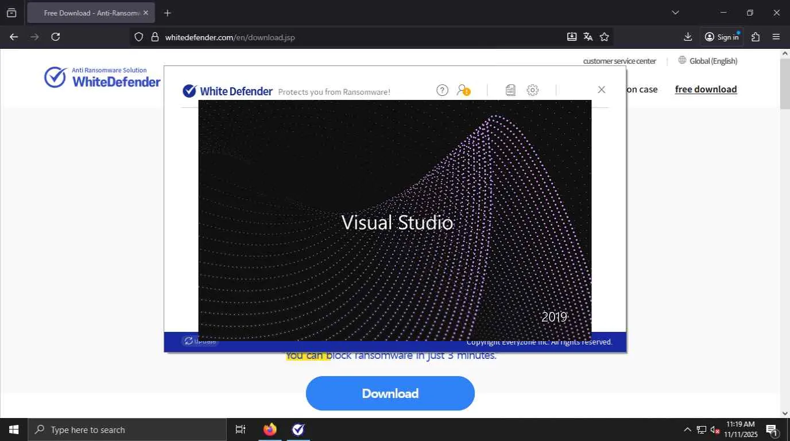Open the Firefox application menu
The width and height of the screenshot is (790, 441).
click(776, 37)
